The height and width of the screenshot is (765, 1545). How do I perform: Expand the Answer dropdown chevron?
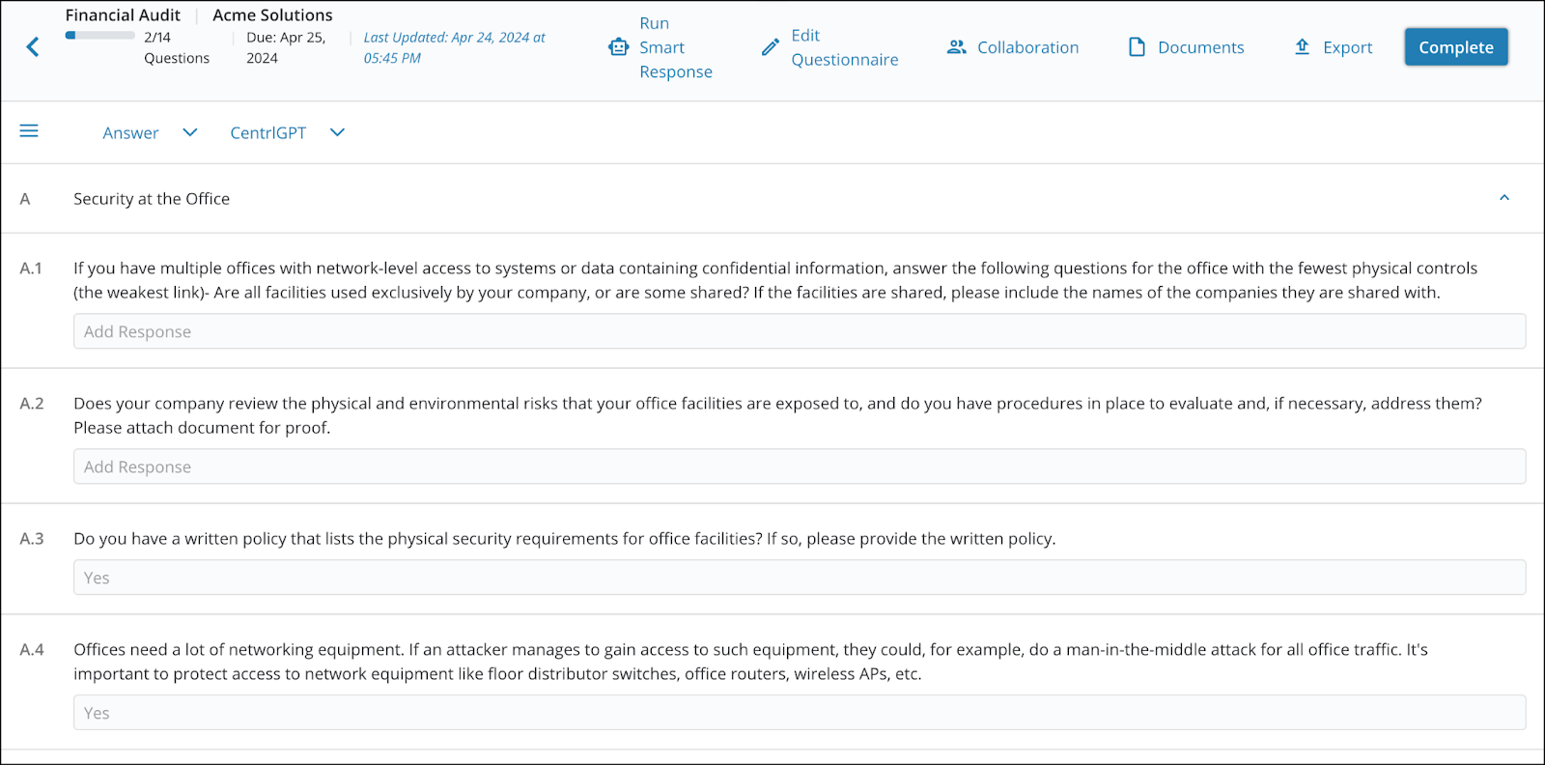click(190, 132)
